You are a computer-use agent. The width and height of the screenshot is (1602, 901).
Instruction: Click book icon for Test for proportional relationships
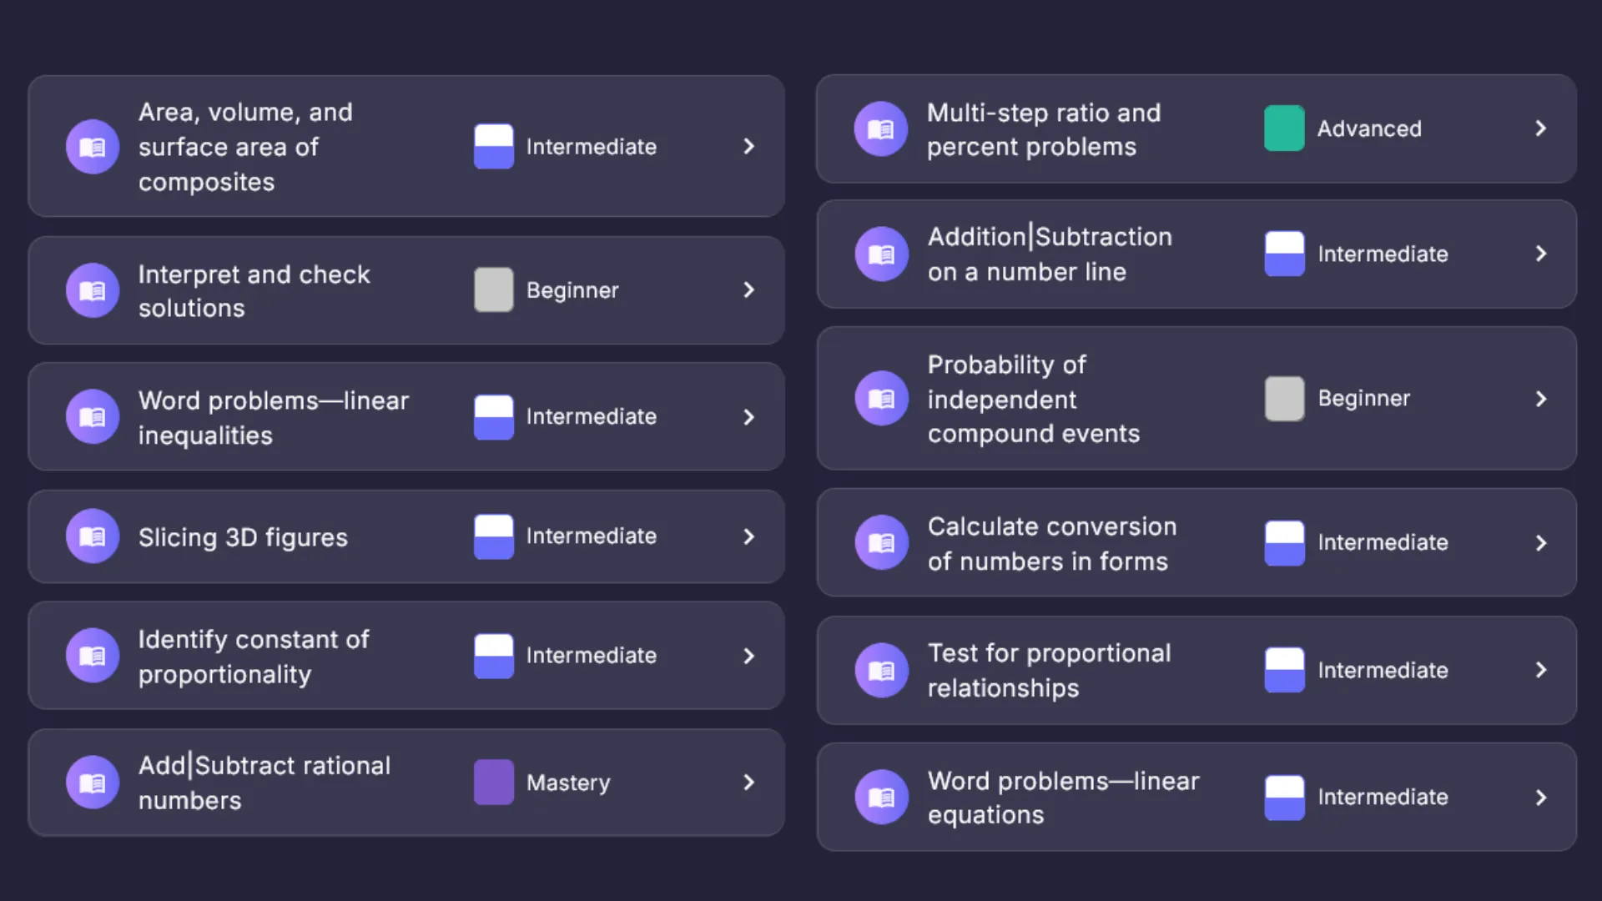click(x=881, y=670)
